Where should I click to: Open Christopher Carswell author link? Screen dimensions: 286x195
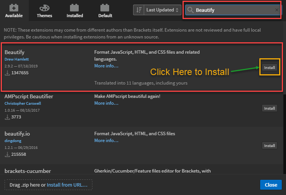[x=23, y=103]
